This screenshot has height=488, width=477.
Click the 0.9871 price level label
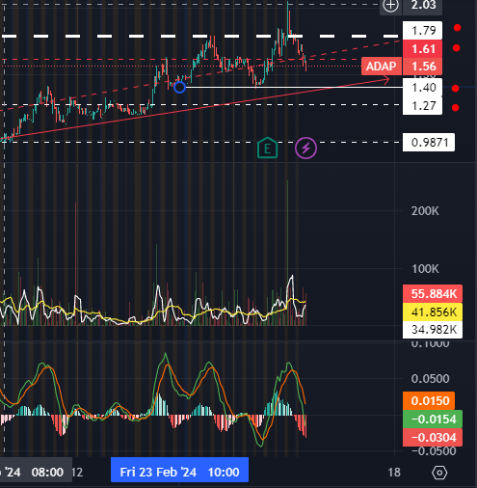click(429, 142)
